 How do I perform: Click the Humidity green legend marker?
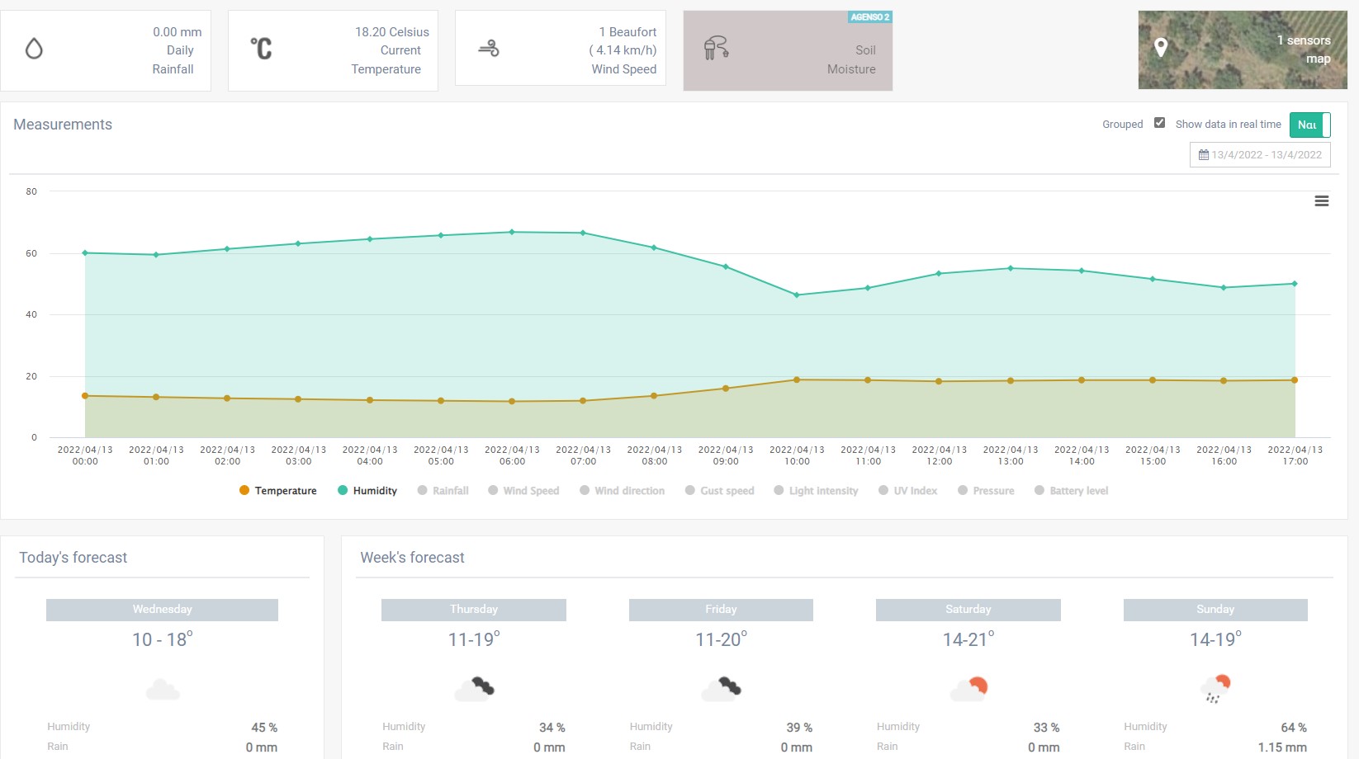[343, 491]
